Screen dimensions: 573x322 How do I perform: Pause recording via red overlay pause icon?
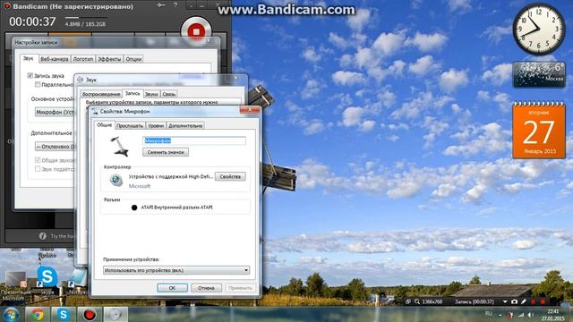pos(534,301)
